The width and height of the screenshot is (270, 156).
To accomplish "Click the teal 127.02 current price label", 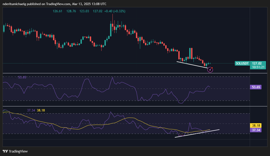I will pos(258,63).
